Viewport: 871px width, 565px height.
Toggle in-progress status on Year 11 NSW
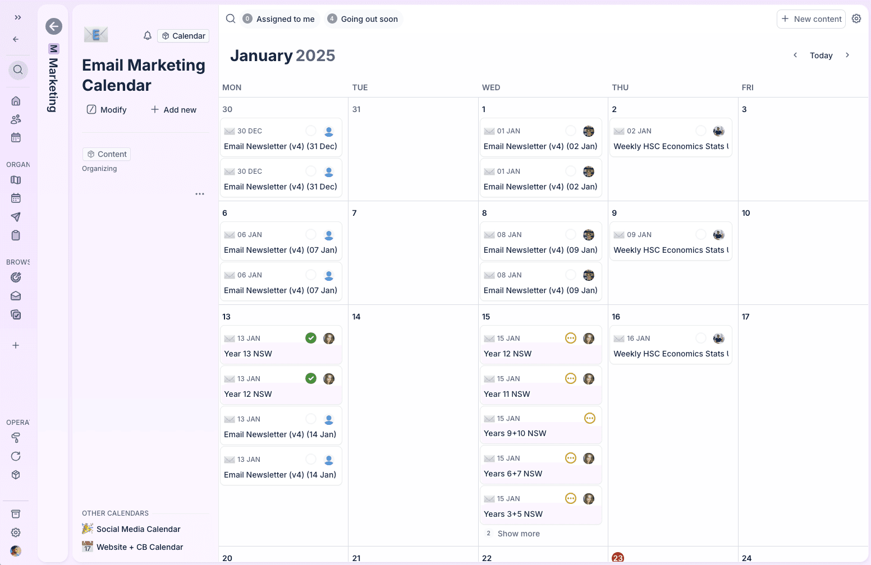(571, 378)
